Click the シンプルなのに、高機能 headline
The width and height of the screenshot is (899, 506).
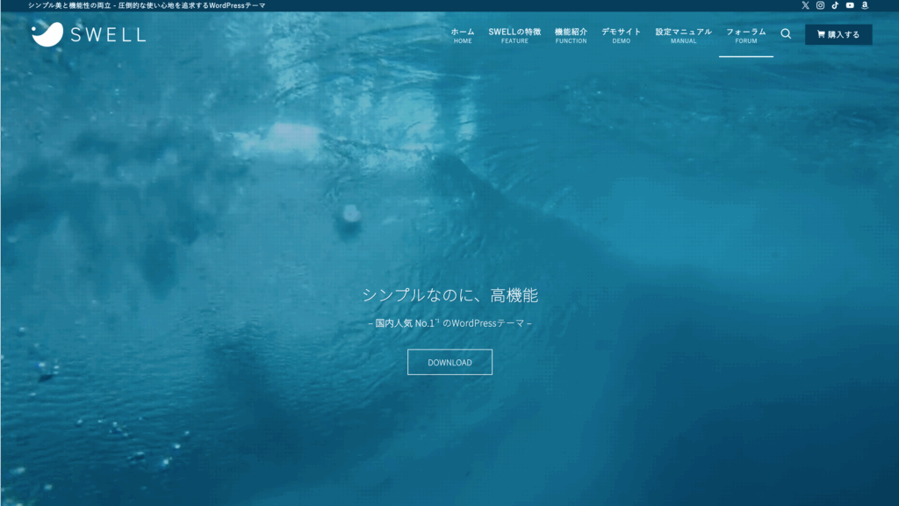coord(449,295)
